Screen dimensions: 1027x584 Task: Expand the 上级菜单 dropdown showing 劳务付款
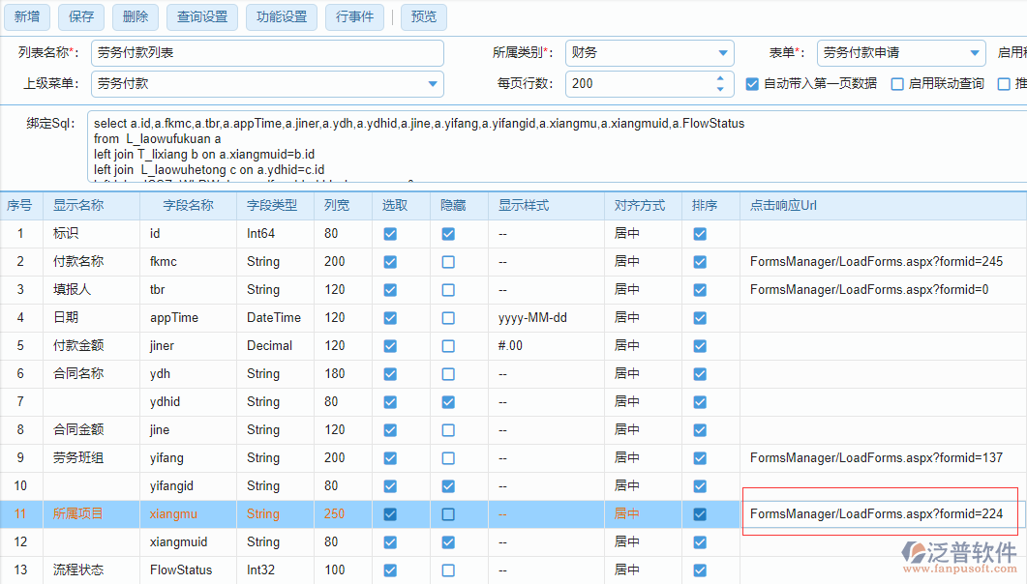[x=433, y=84]
